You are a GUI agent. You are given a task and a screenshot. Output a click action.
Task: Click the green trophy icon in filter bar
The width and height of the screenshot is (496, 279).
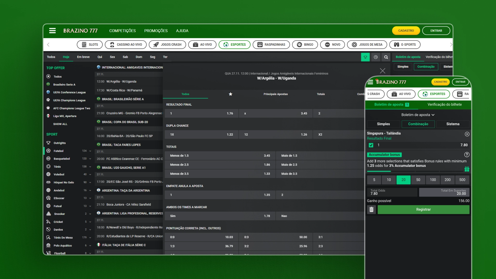pos(365,57)
